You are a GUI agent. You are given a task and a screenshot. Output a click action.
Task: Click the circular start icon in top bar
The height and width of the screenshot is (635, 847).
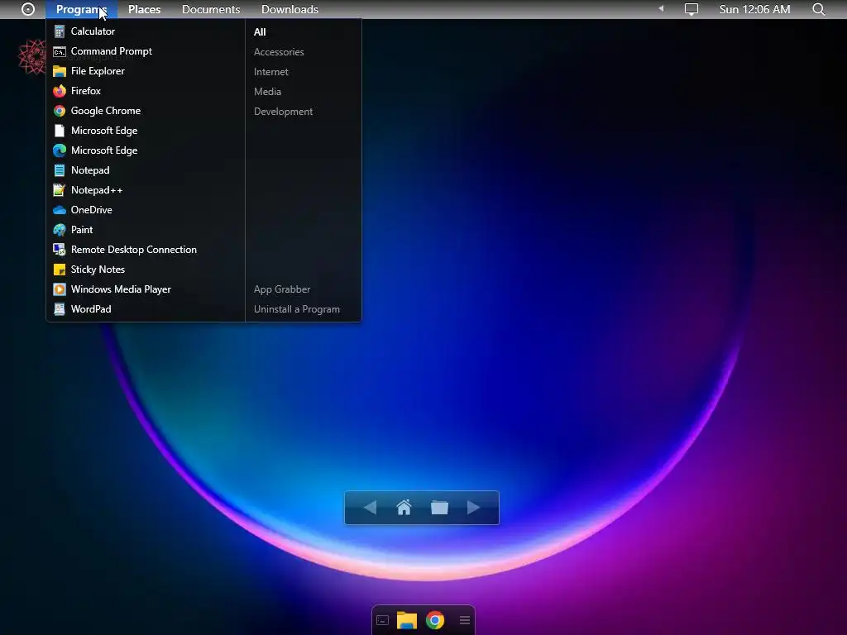click(x=28, y=9)
